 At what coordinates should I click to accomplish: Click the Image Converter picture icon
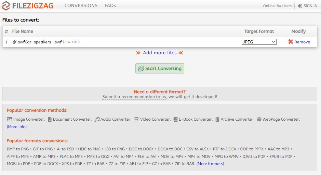[x=10, y=119]
